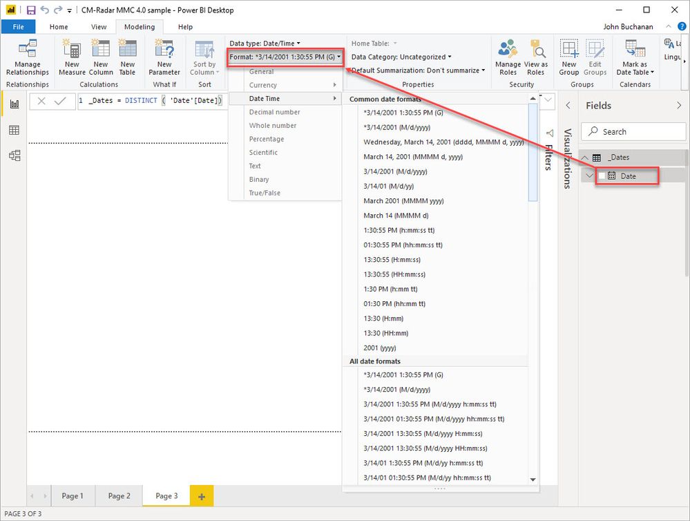The image size is (690, 521).
Task: Click the Save icon in title bar
Action: tap(31, 10)
